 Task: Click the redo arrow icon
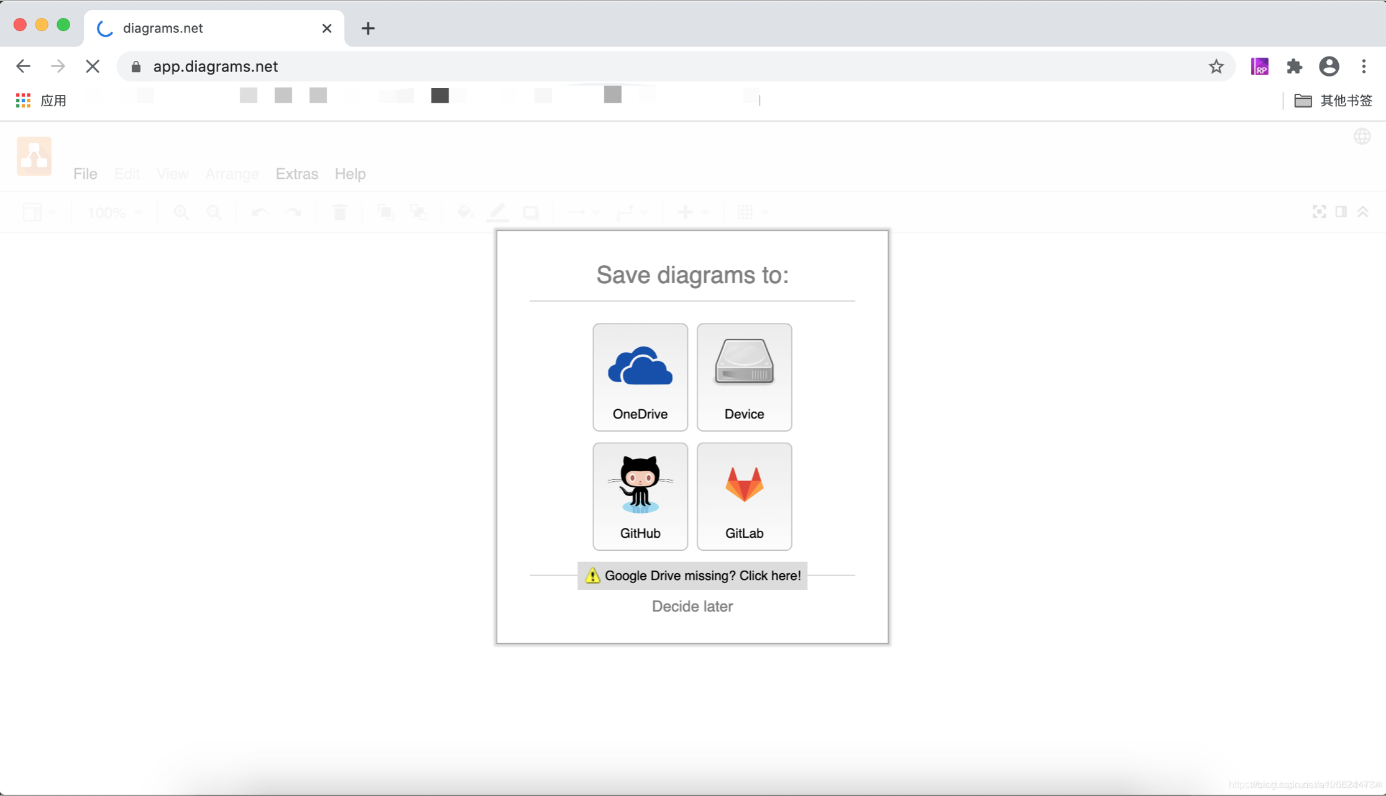[293, 212]
